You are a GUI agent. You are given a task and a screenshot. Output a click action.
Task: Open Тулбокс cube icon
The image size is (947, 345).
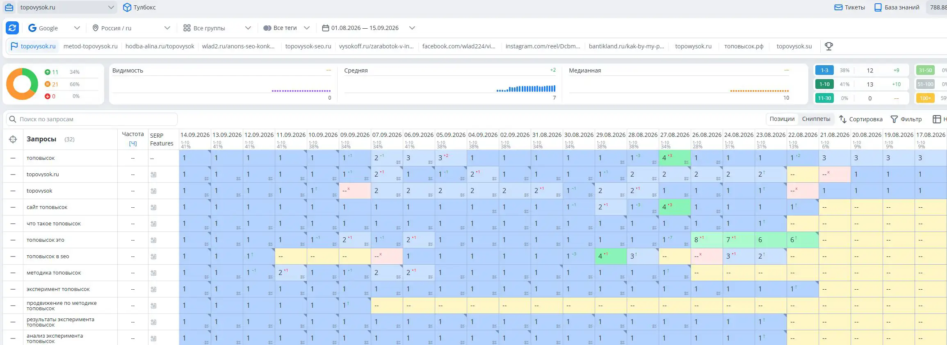[x=127, y=7]
